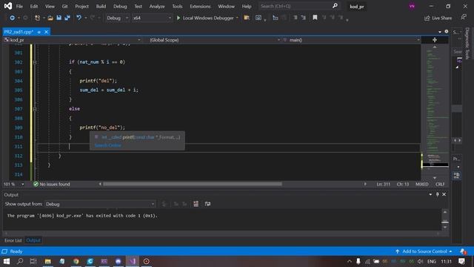Switch to the Error List tab
The width and height of the screenshot is (474, 267).
pyautogui.click(x=13, y=240)
